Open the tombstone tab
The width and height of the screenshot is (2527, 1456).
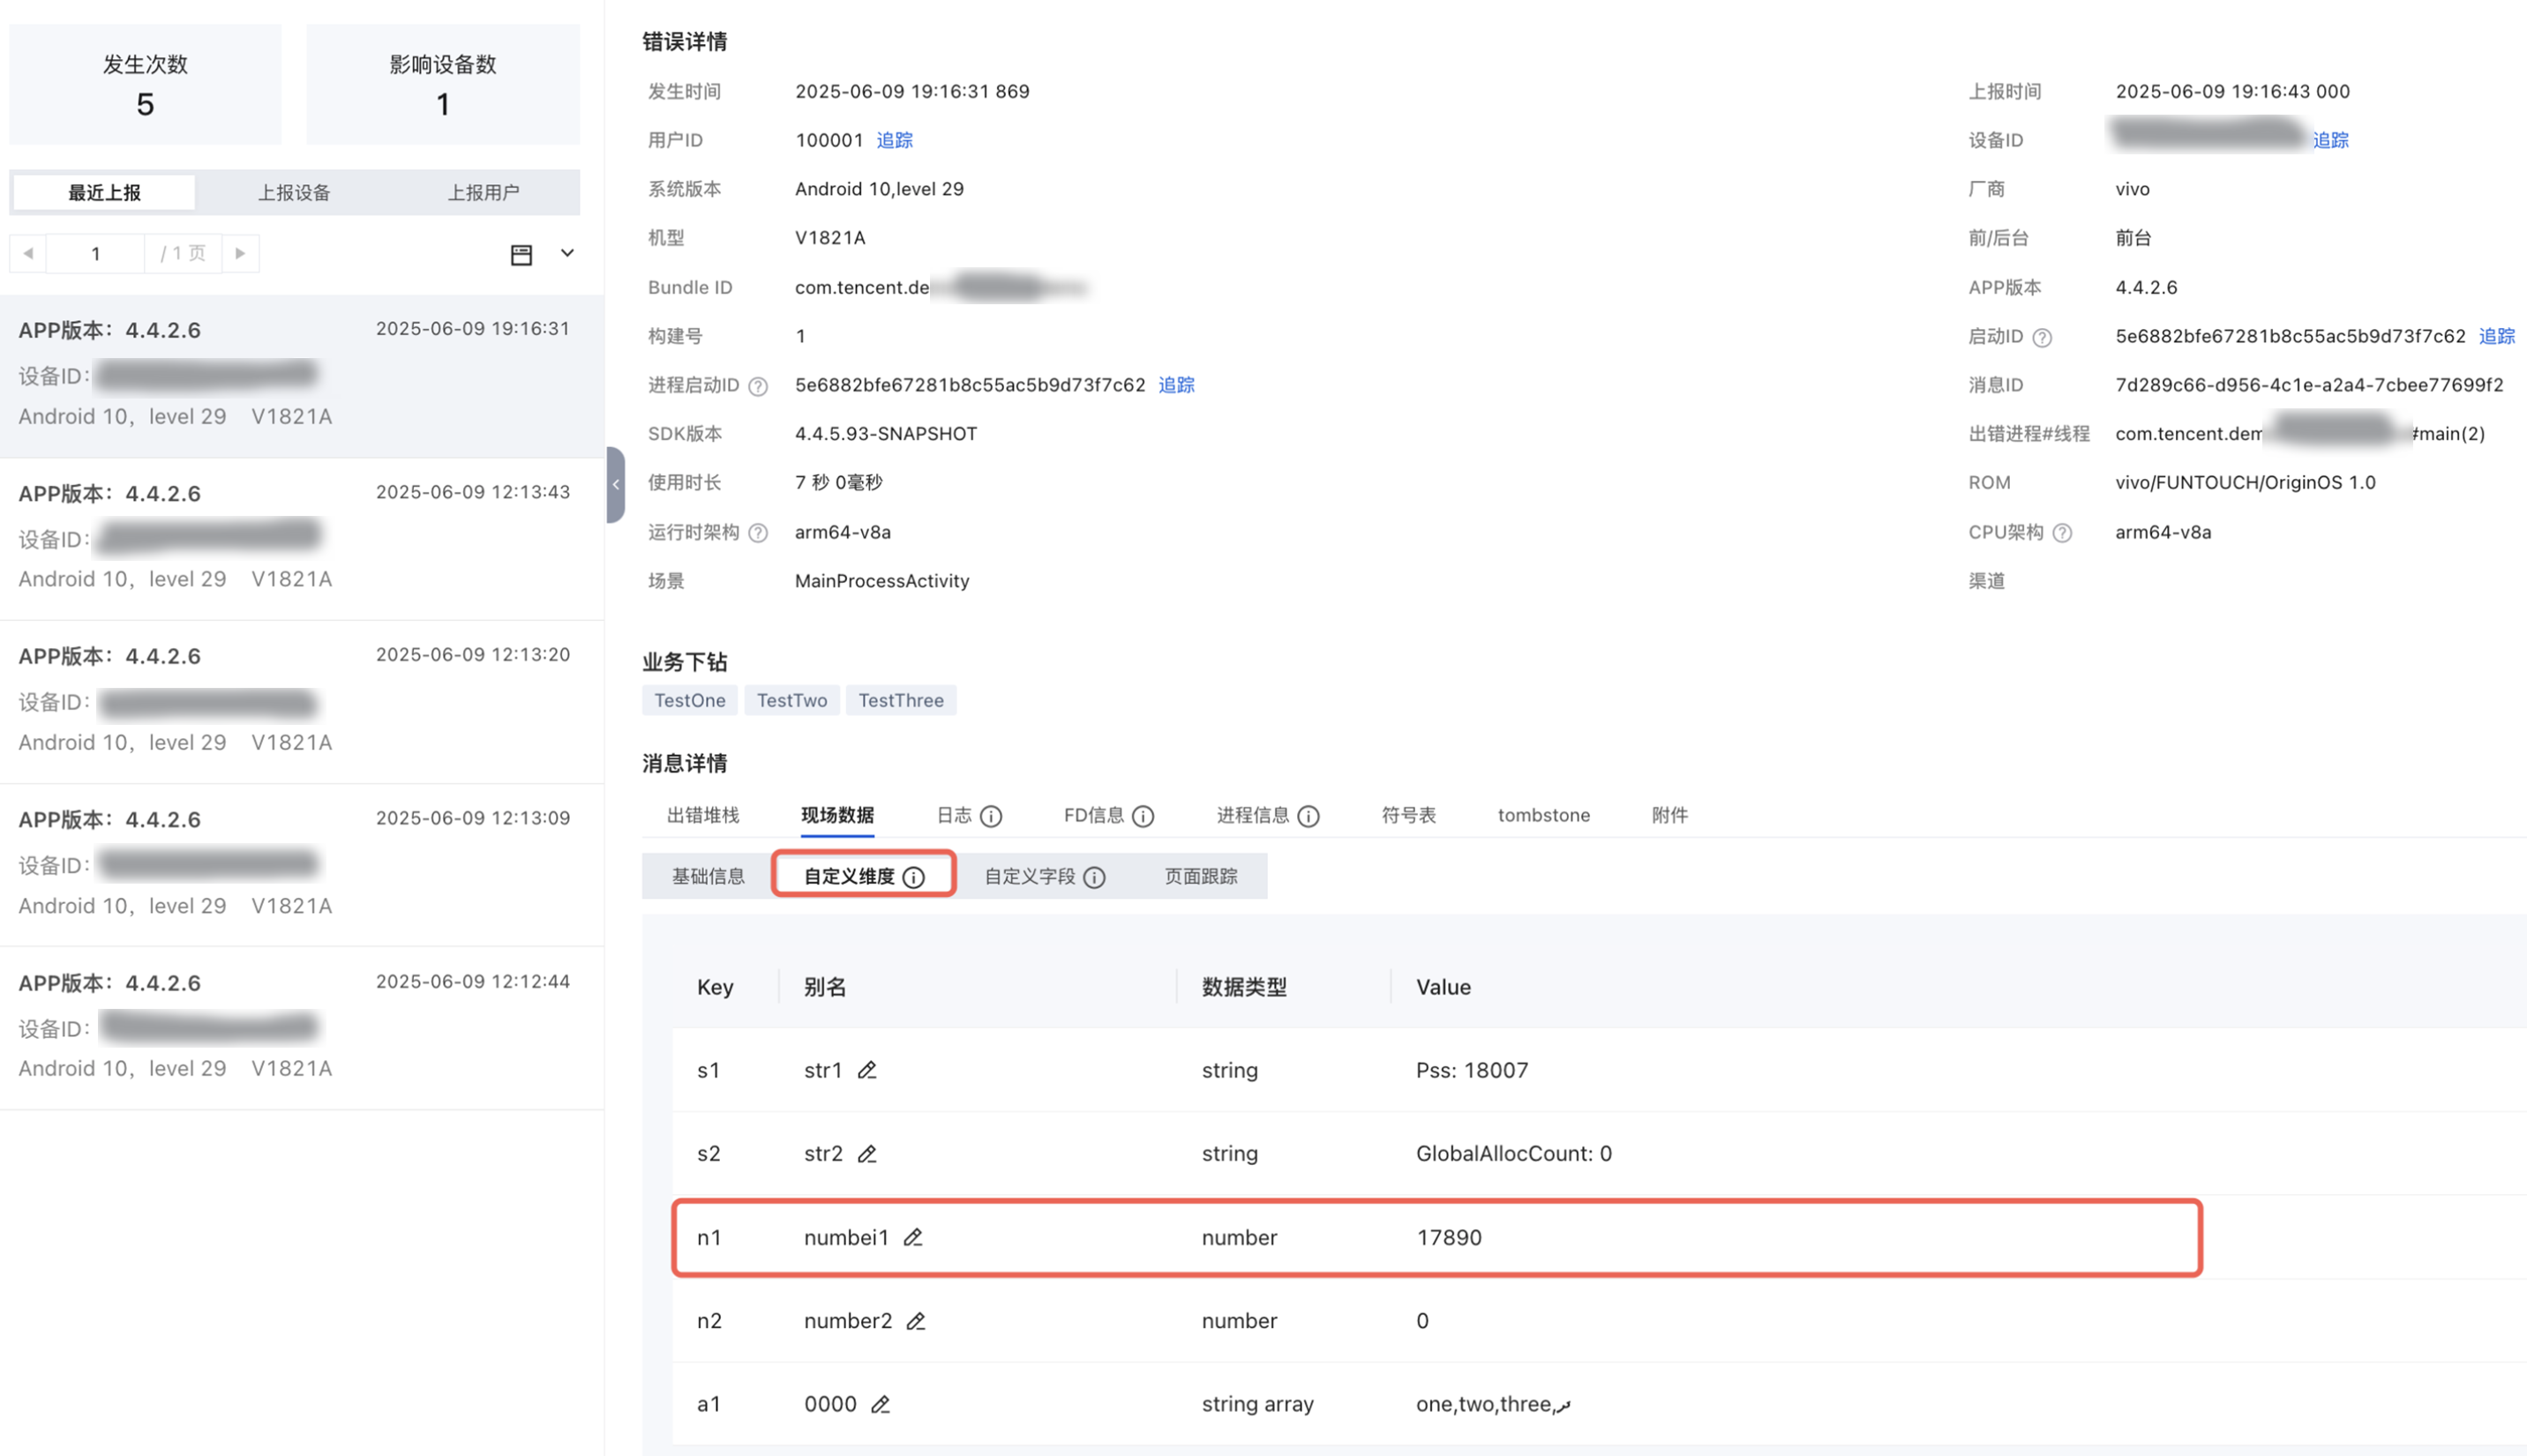1542,815
